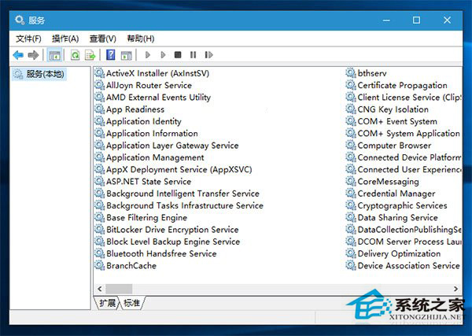472x336 pixels.
Task: Select Block Level Backup Engine Service
Action: tap(168, 242)
